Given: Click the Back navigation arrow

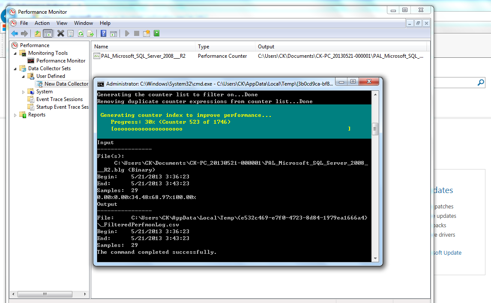Looking at the screenshot, I should 14,33.
